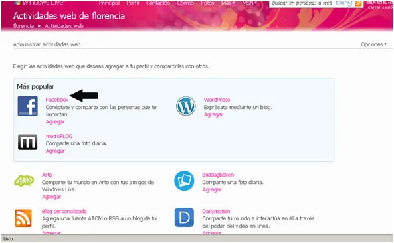Click Agregar under Facebook
Viewport: 394px width, 243px height.
point(55,122)
